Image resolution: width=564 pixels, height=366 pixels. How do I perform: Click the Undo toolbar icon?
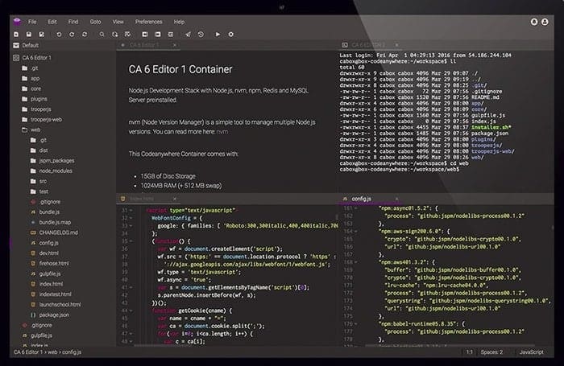coord(59,35)
